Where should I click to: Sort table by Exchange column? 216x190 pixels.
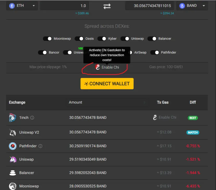[17, 102]
